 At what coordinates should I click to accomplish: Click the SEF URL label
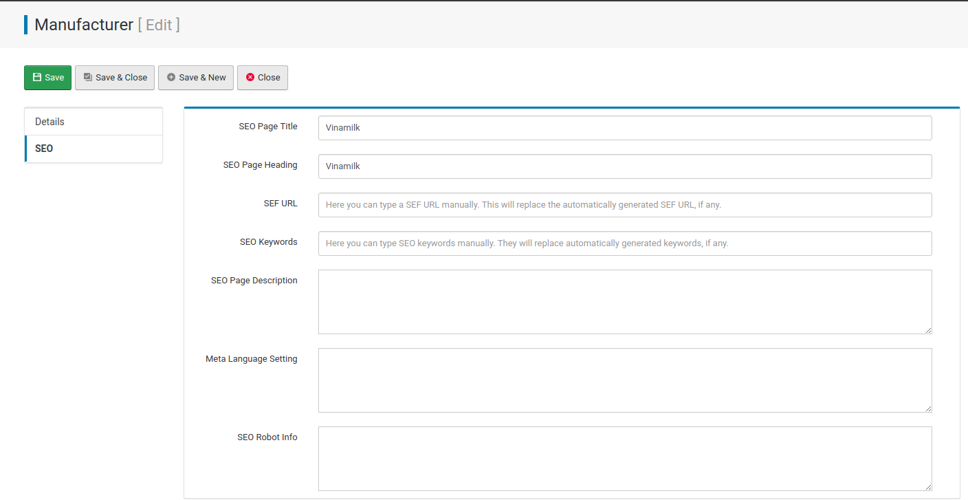[280, 204]
